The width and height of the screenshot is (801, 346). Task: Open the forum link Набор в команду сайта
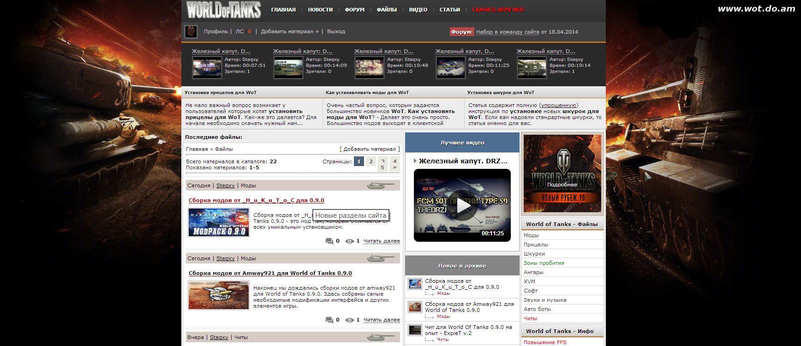coord(508,32)
